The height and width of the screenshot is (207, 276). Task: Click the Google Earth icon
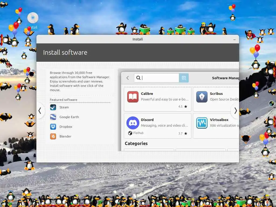point(53,117)
